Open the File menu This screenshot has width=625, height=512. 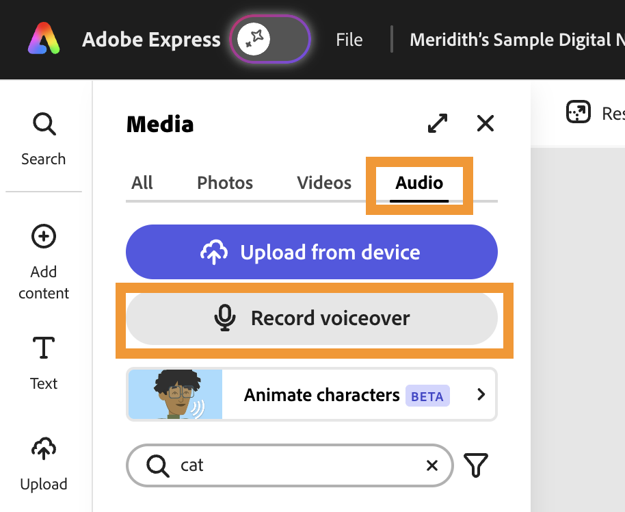pos(349,40)
